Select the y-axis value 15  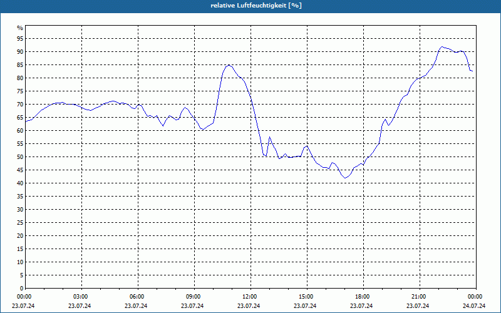click(x=20, y=249)
